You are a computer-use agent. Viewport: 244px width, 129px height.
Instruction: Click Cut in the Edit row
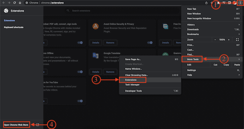pyautogui.click(x=215, y=65)
